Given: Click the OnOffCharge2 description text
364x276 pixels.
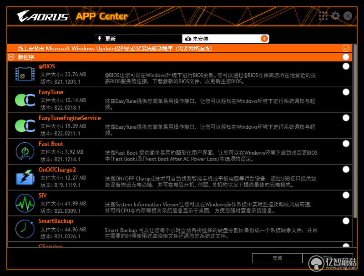Looking at the screenshot, I should tap(211, 181).
